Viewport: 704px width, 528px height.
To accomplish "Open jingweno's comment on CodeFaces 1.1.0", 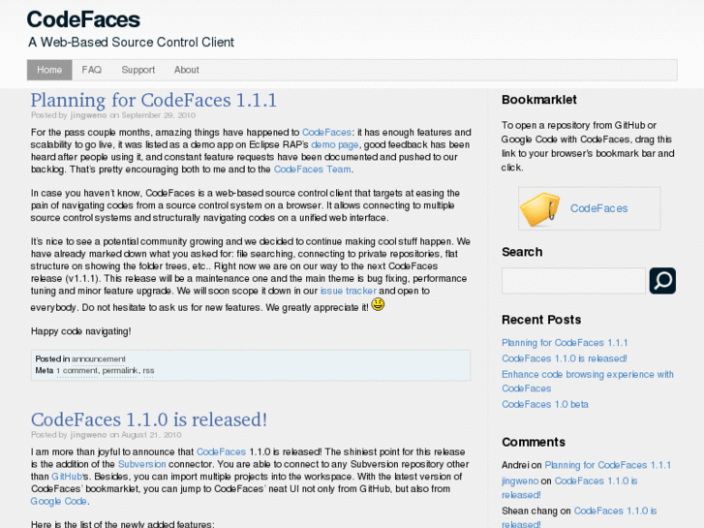I will pos(569,487).
